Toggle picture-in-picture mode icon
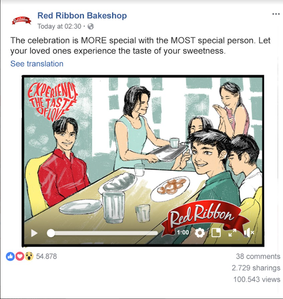283x299 pixels. coord(216,233)
